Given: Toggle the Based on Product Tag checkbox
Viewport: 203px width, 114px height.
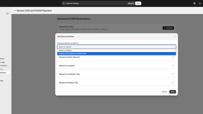Looking at the screenshot, I should [x=173, y=83].
